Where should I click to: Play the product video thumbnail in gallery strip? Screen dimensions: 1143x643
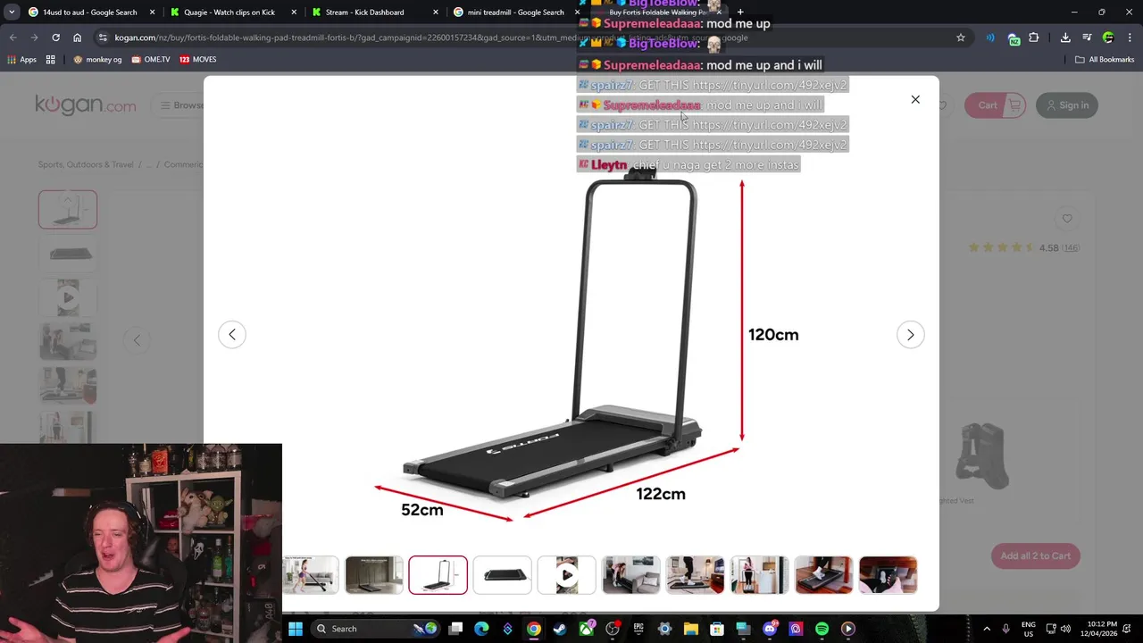point(566,575)
